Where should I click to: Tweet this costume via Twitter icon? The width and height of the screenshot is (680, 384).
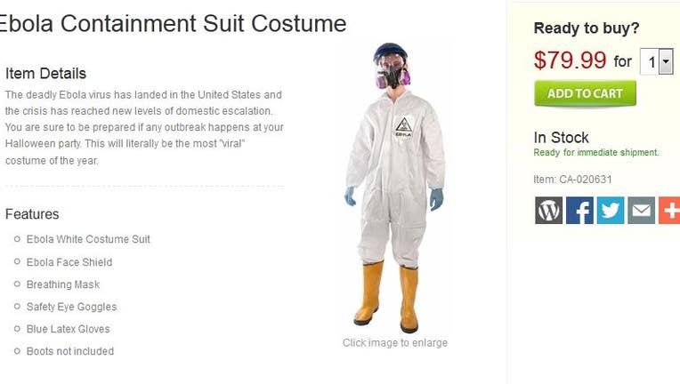611,211
